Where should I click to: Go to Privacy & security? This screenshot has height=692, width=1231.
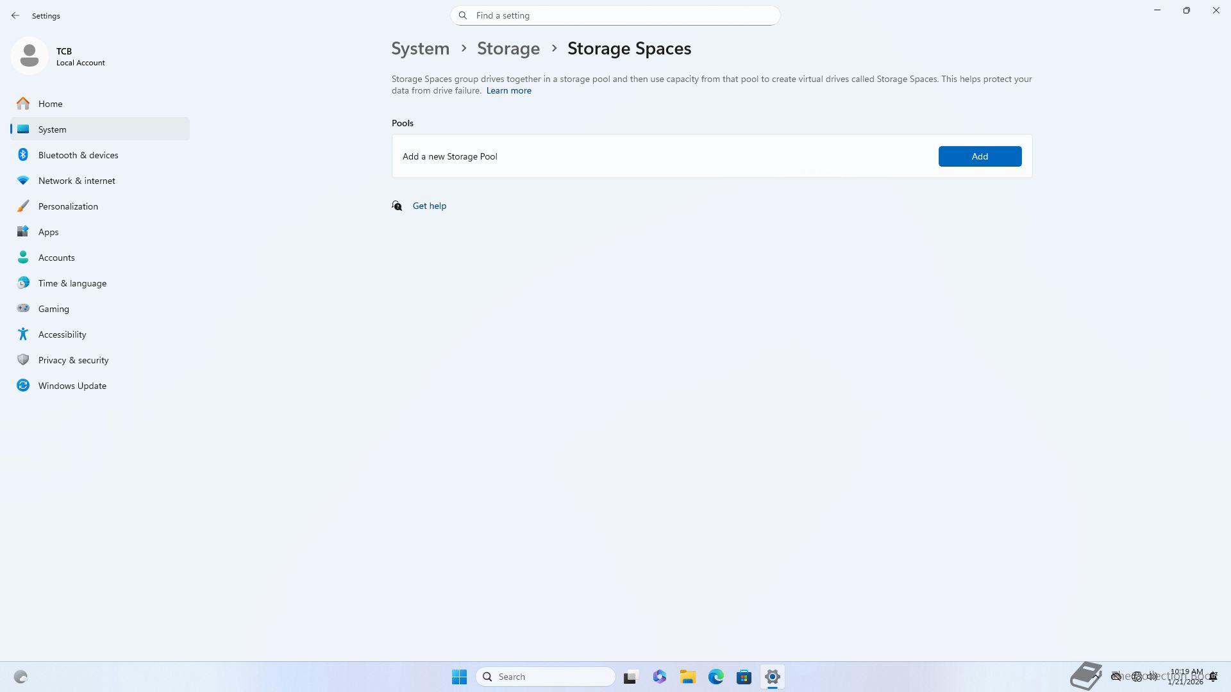[73, 360]
